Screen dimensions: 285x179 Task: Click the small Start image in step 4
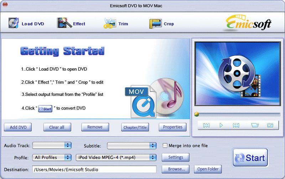(x=45, y=109)
